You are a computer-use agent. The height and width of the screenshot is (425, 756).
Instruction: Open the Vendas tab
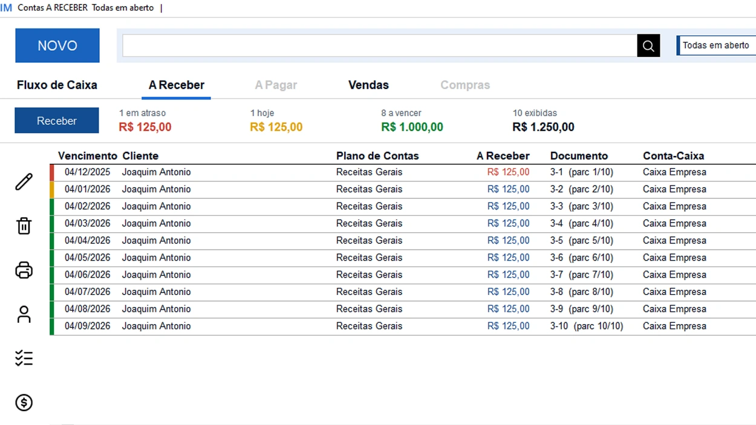pos(368,85)
